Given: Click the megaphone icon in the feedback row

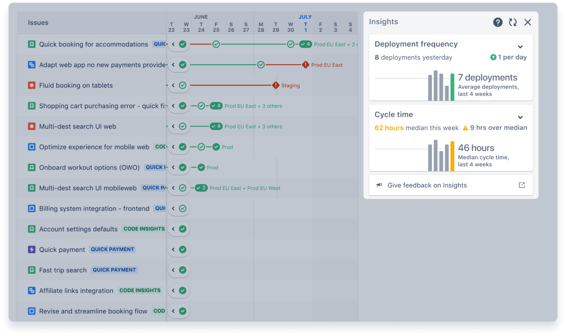Looking at the screenshot, I should (x=379, y=185).
